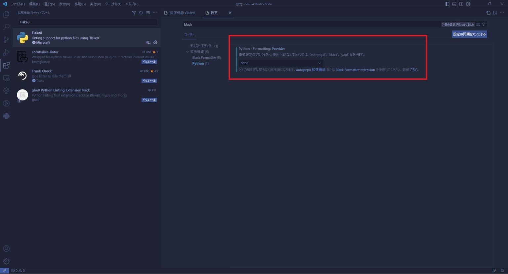Open the Formatting Provider 'none' dropdown
This screenshot has height=274, width=508.
[x=280, y=63]
